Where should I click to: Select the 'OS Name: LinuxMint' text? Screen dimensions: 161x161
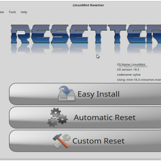[x=131, y=64]
